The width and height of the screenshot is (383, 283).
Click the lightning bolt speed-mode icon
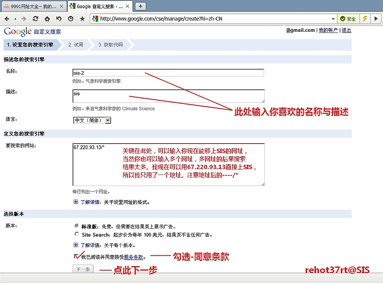(x=365, y=19)
